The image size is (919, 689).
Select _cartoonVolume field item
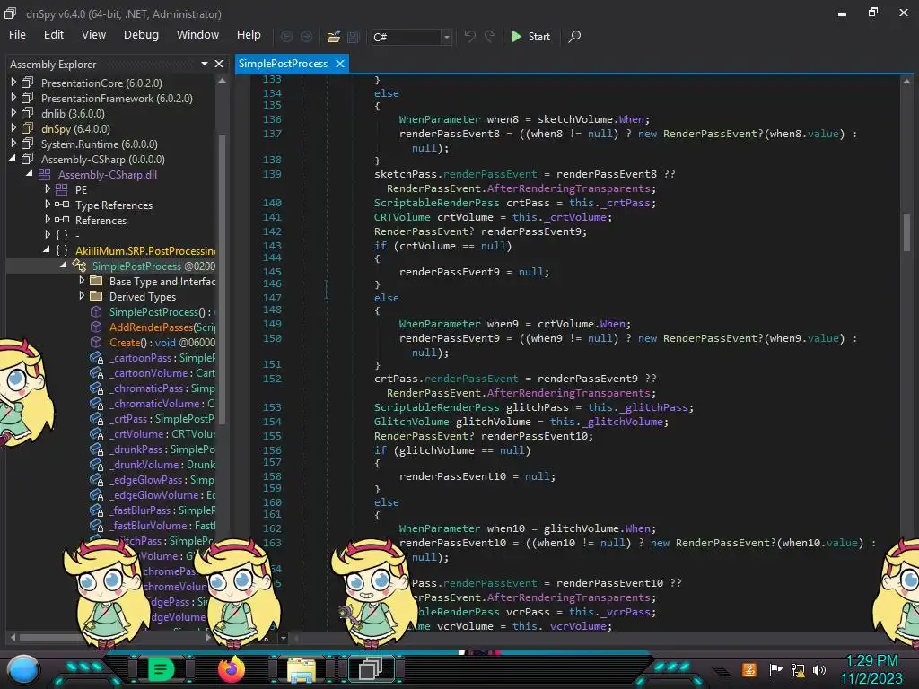(x=162, y=372)
